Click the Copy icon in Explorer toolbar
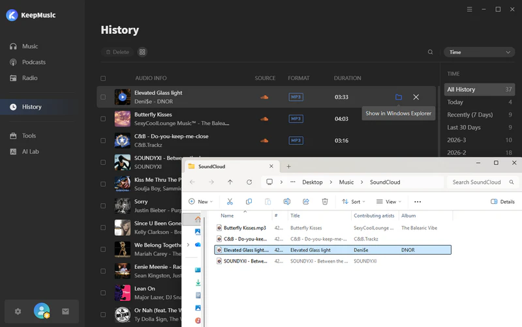 pyautogui.click(x=249, y=202)
